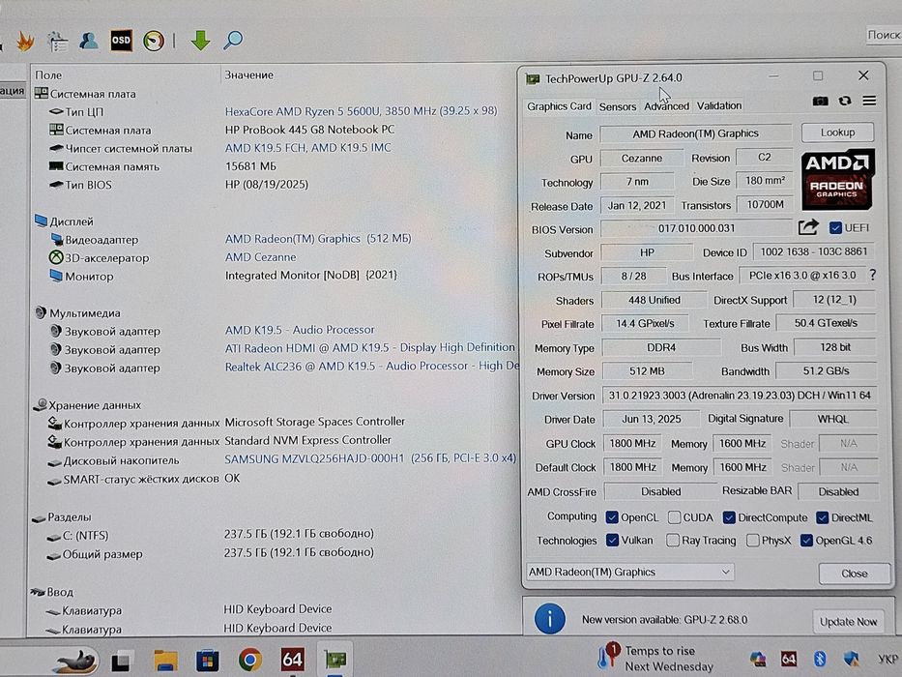Switch to GPU-Z taskbar icon

tap(335, 660)
